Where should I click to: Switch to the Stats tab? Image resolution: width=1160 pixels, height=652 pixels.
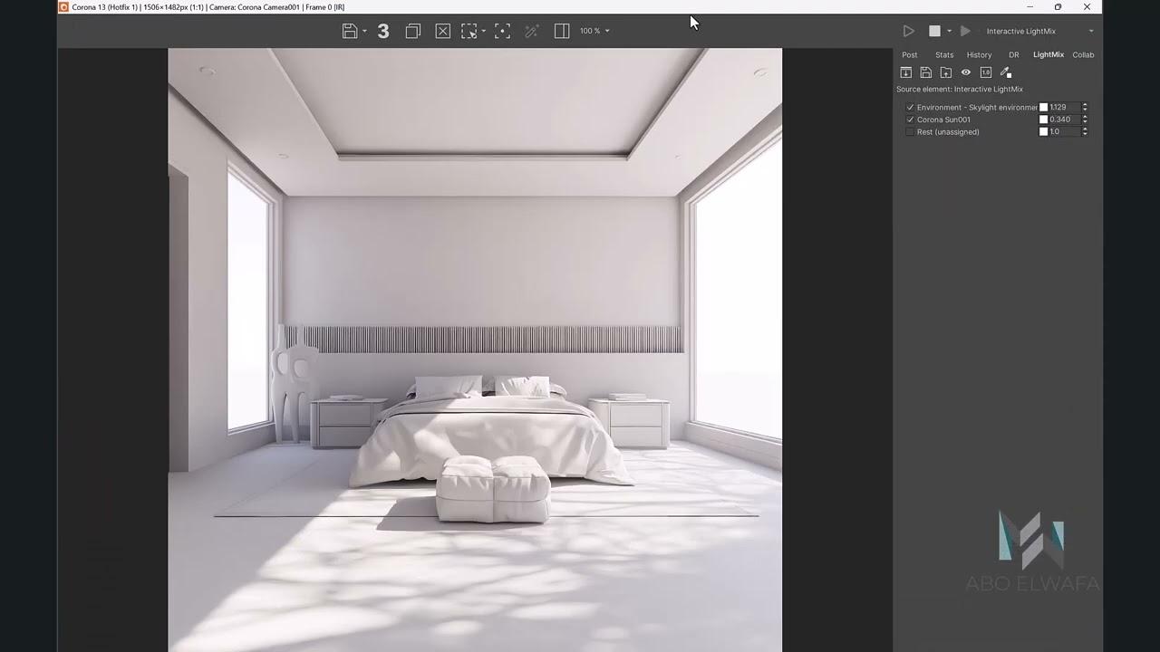point(944,54)
